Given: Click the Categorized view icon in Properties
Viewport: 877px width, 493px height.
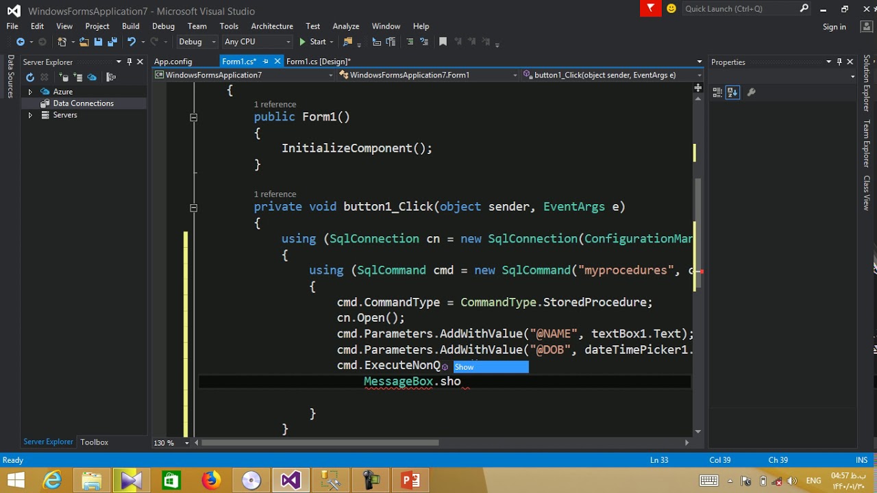Looking at the screenshot, I should (x=717, y=92).
